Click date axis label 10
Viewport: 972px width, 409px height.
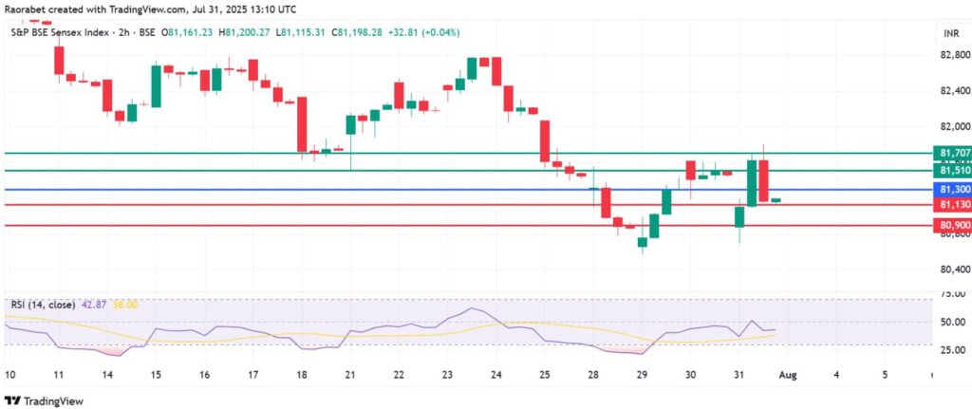click(x=9, y=375)
